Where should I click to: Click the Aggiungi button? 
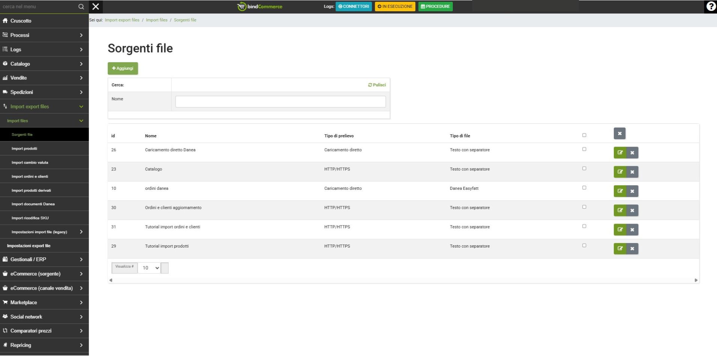click(x=123, y=68)
